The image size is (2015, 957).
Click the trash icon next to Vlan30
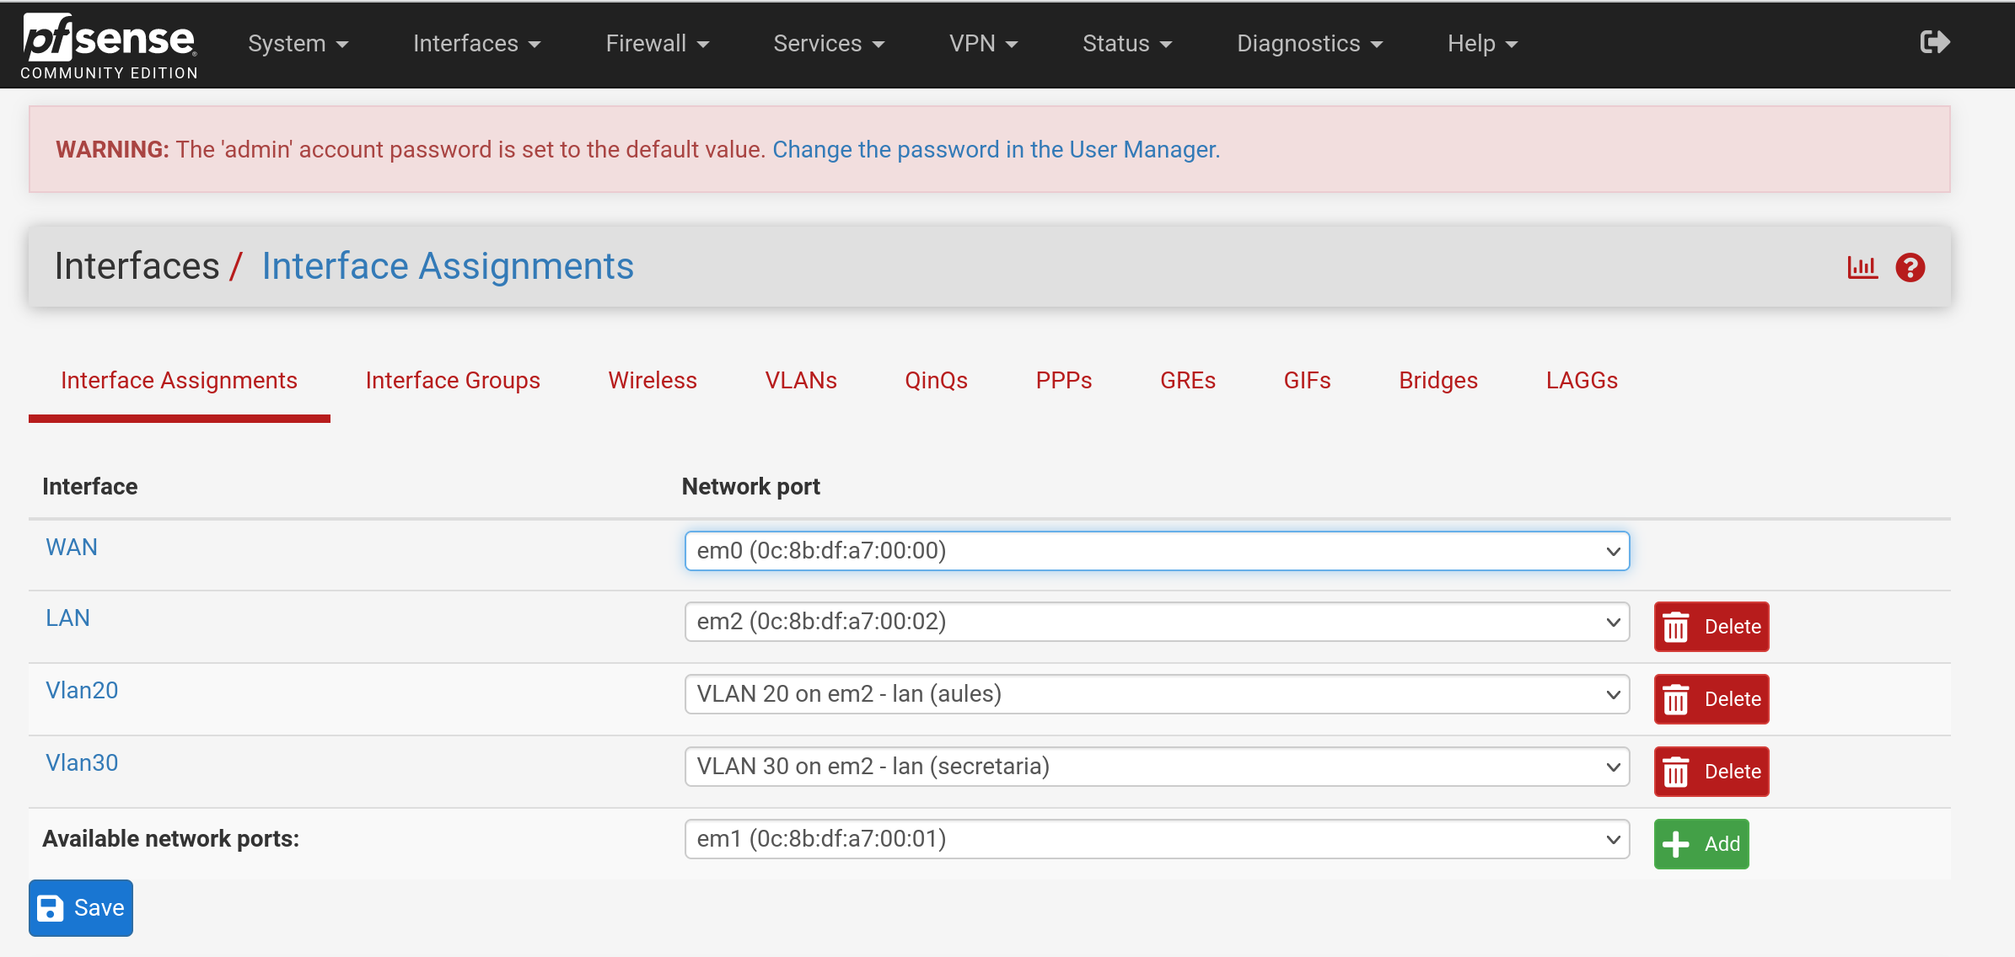1676,771
